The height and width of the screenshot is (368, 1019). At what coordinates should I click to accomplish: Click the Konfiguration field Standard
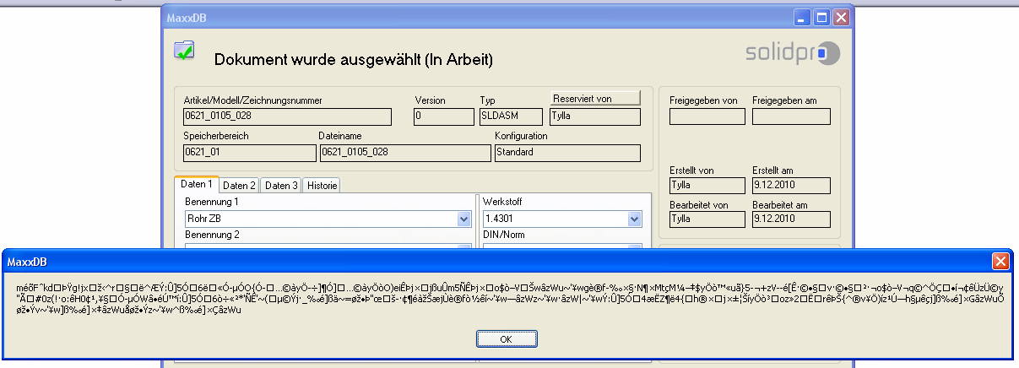tap(567, 153)
